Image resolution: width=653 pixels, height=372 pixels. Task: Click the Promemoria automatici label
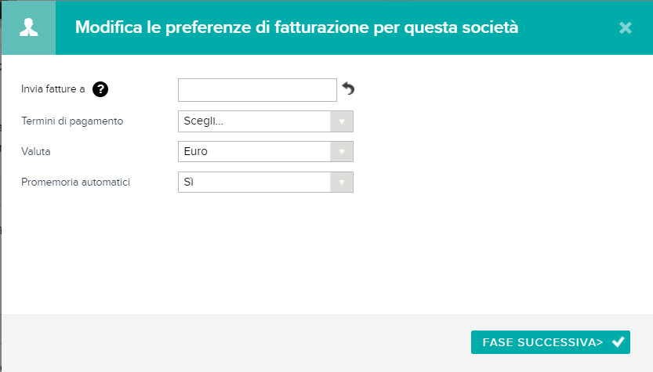(75, 182)
